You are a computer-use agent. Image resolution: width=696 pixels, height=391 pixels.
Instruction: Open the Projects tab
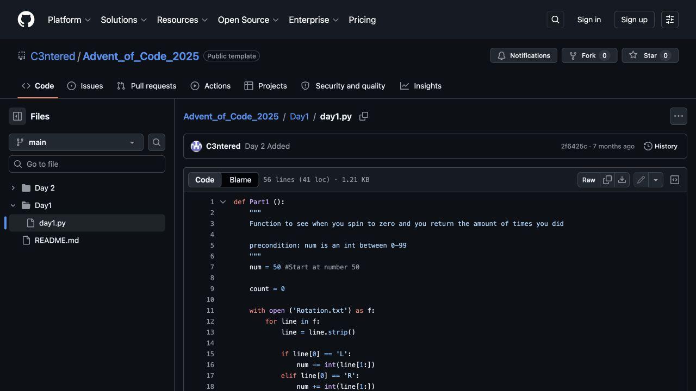click(265, 86)
